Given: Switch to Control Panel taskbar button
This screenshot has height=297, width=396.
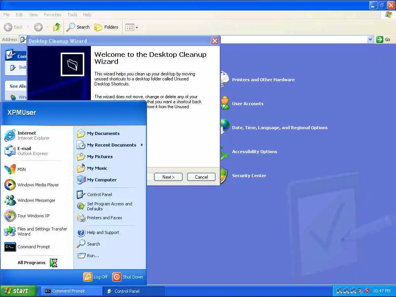Looking at the screenshot, I should coord(134,291).
